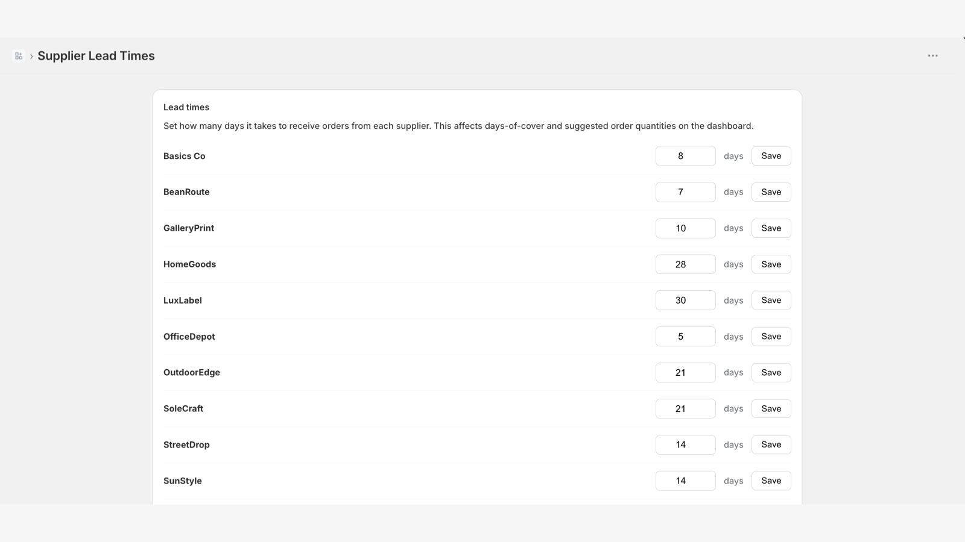Focus the StreetDrop days field
The height and width of the screenshot is (542, 965).
[x=685, y=445]
